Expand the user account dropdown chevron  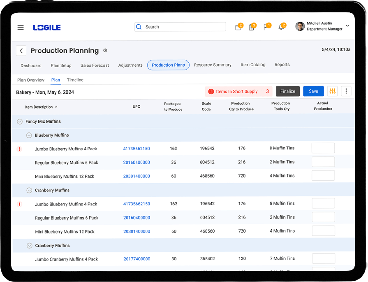347,26
